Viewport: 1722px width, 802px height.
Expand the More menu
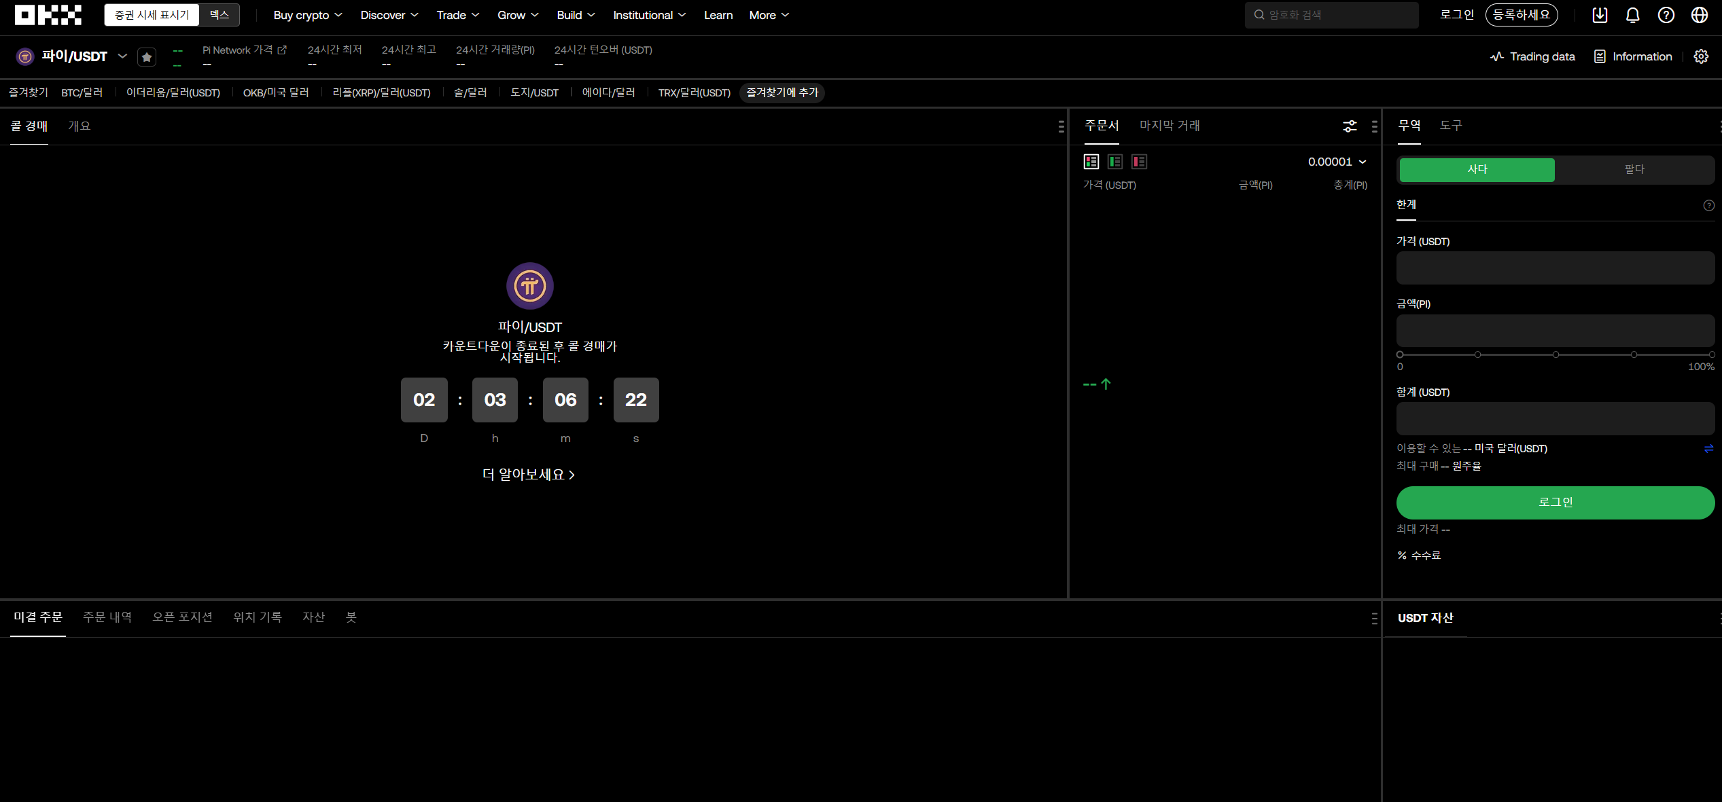[769, 15]
